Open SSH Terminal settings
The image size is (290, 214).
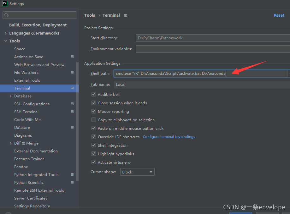tap(26, 112)
